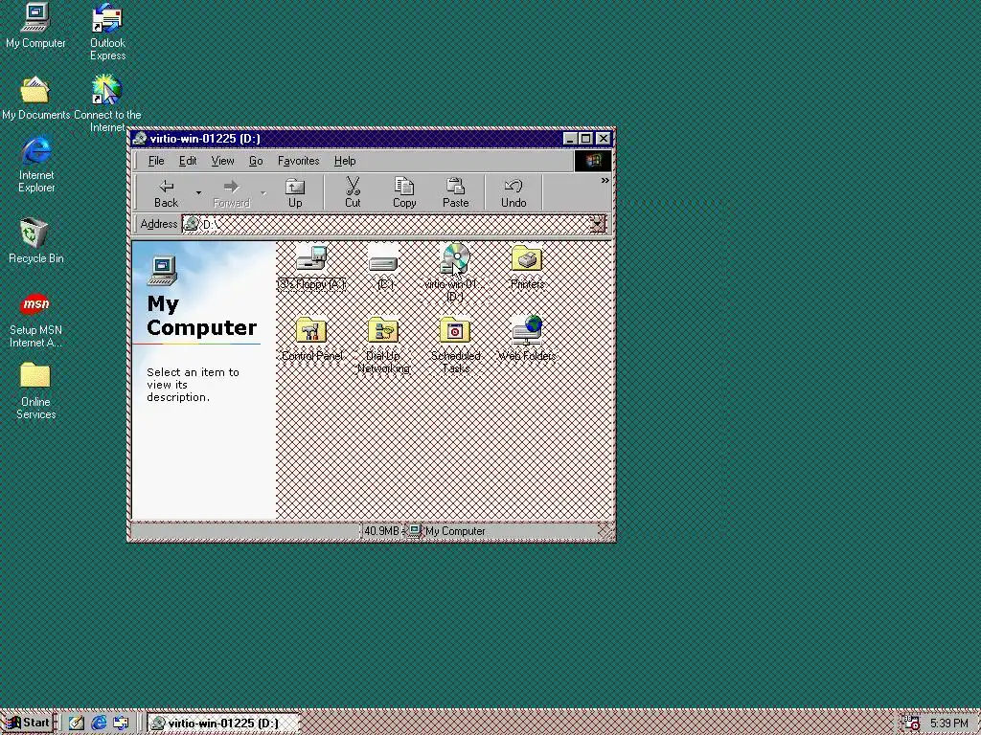This screenshot has width=981, height=735.
Task: Click virtio-win-01225 (D:) taskbar button
Action: (x=223, y=724)
